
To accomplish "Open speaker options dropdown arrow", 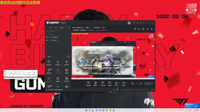I will 126,83.
